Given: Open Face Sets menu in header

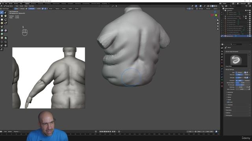Looking at the screenshot, I should [31, 6].
